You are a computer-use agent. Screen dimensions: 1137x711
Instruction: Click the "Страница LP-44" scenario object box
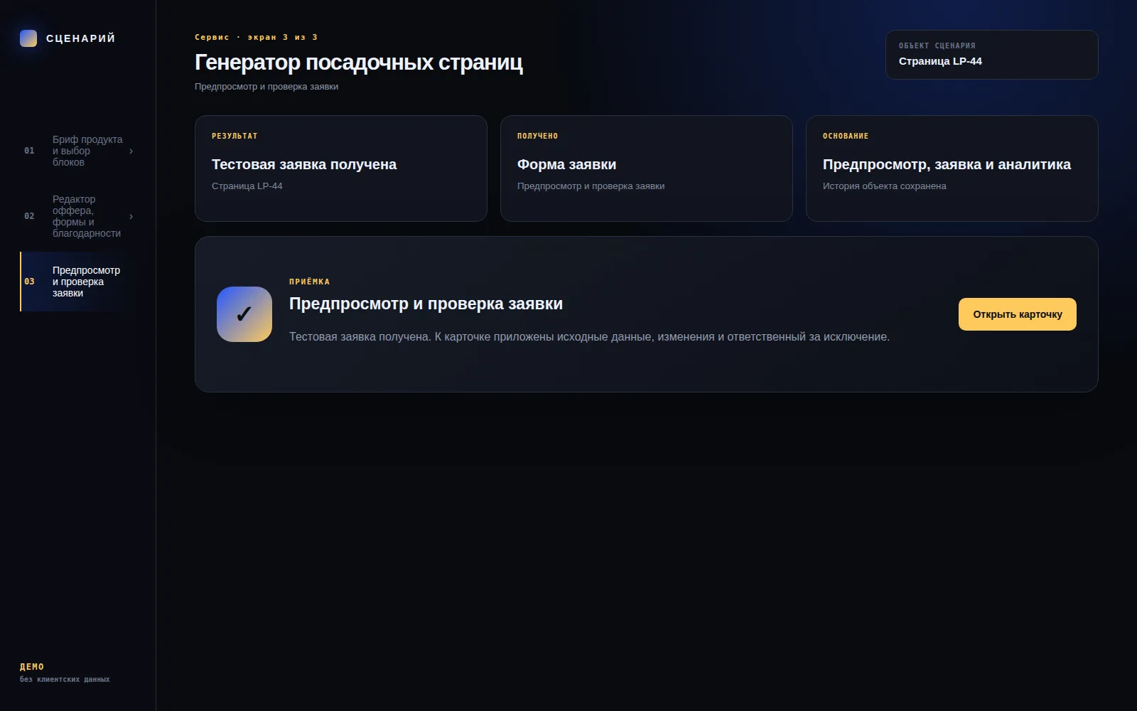(x=992, y=55)
